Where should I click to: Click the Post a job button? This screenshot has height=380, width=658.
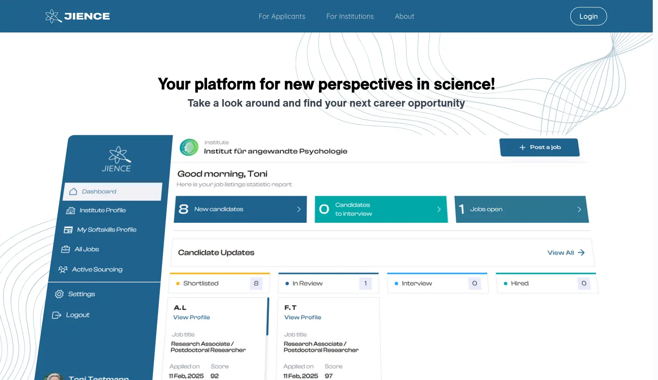click(540, 147)
